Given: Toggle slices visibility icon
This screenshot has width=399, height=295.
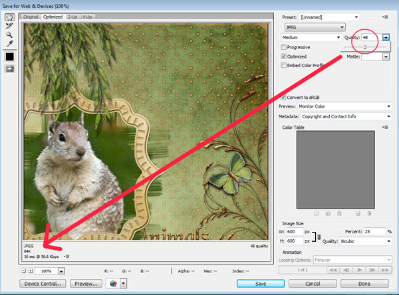Looking at the screenshot, I should pyautogui.click(x=9, y=69).
